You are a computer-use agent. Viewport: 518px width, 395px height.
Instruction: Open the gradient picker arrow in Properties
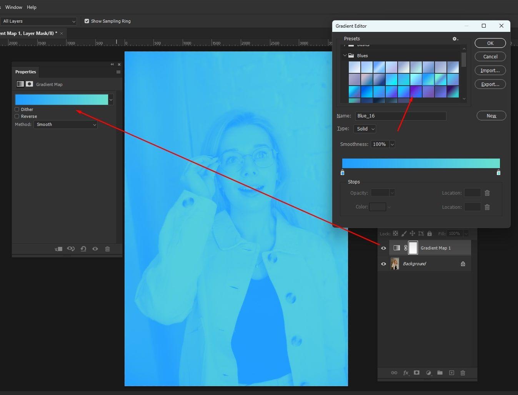[x=111, y=100]
